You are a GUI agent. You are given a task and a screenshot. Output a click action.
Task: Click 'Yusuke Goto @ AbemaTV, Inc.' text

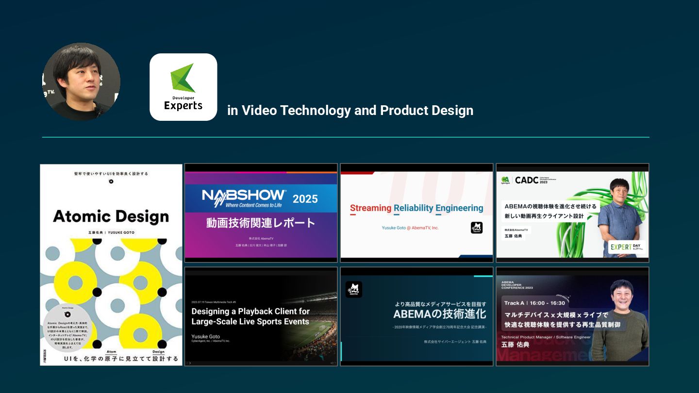pos(410,228)
